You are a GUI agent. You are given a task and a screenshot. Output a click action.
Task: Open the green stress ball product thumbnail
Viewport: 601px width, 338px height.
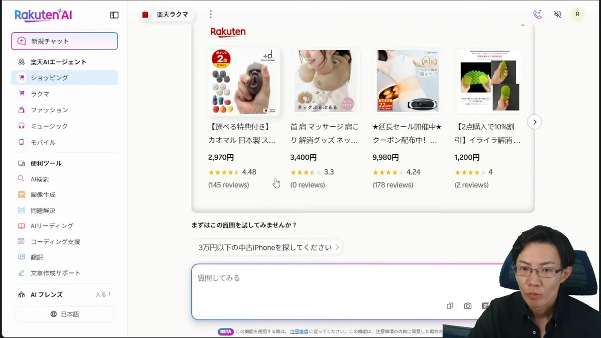488,82
